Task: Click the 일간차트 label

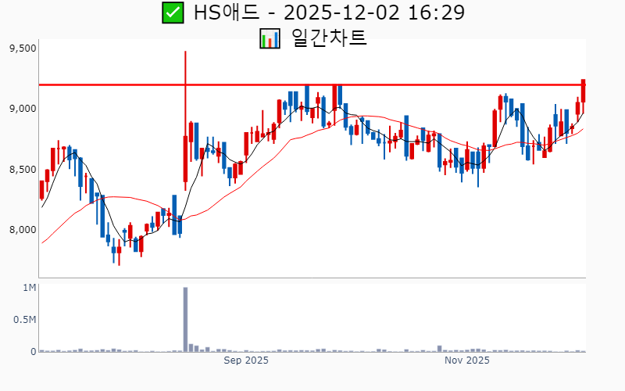Action: coord(328,38)
